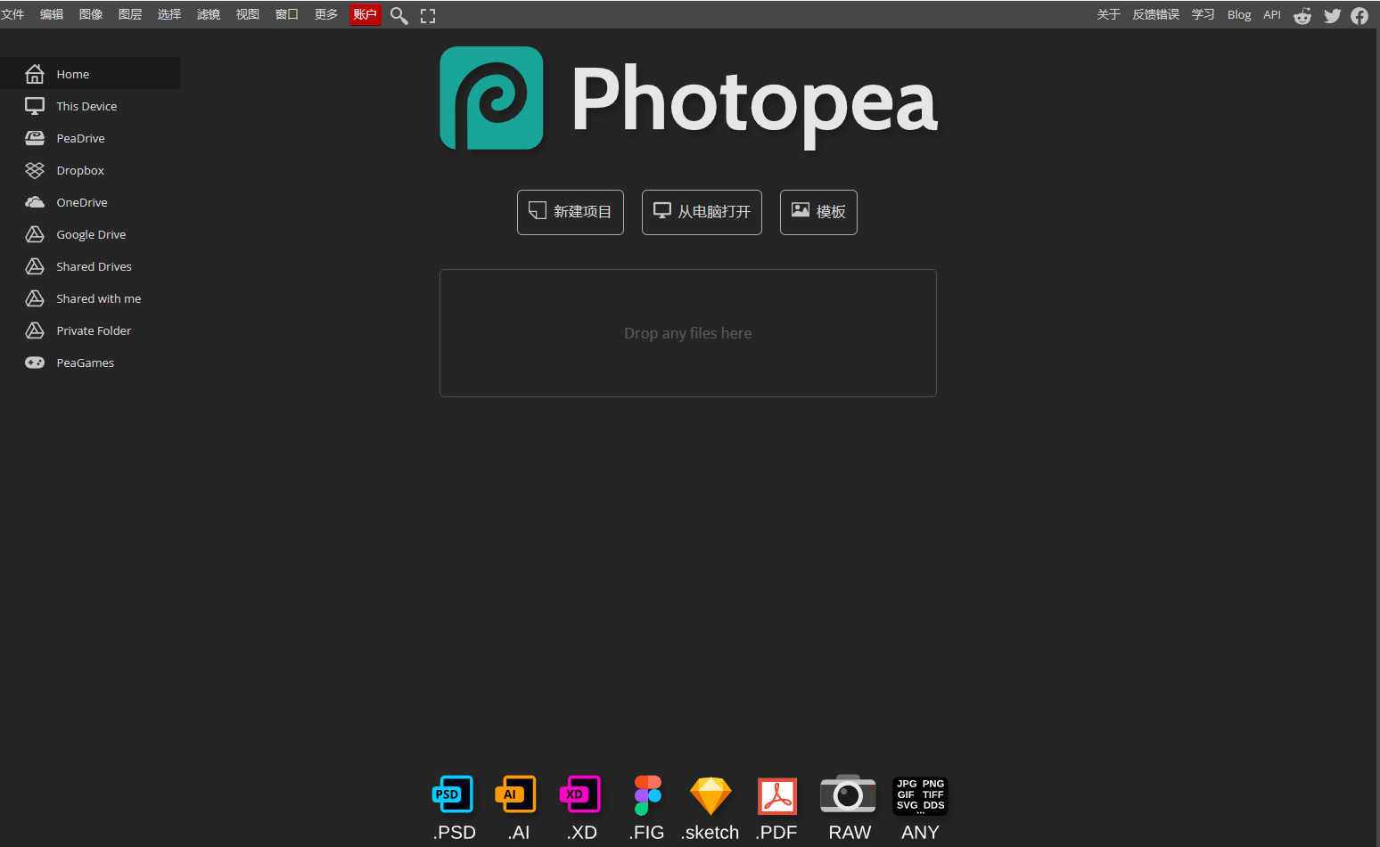1380x847 pixels.
Task: Click the Twitter icon in the top bar
Action: (x=1332, y=15)
